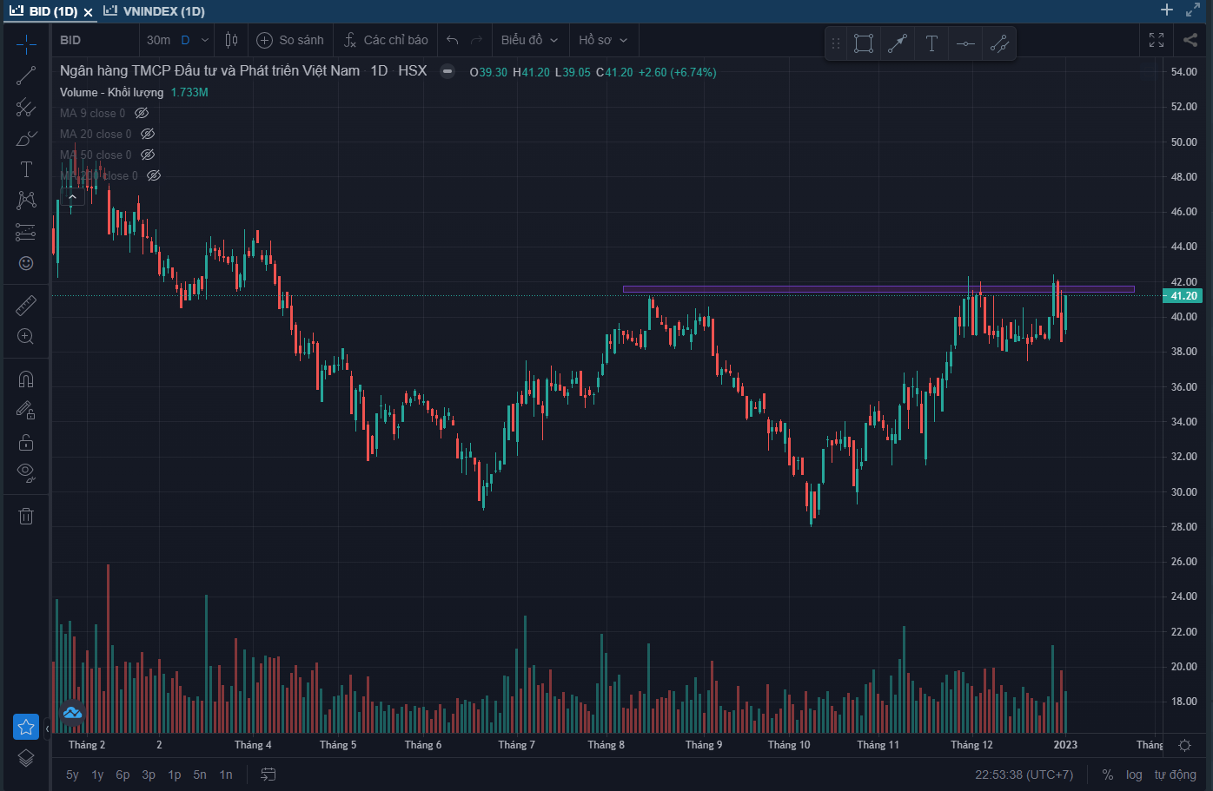Close the BID (1D) tab
Screen dimensions: 1213x791
click(88, 12)
